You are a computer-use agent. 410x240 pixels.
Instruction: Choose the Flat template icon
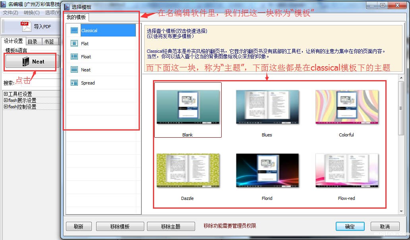74,44
